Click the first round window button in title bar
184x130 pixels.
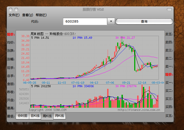pos(11,9)
